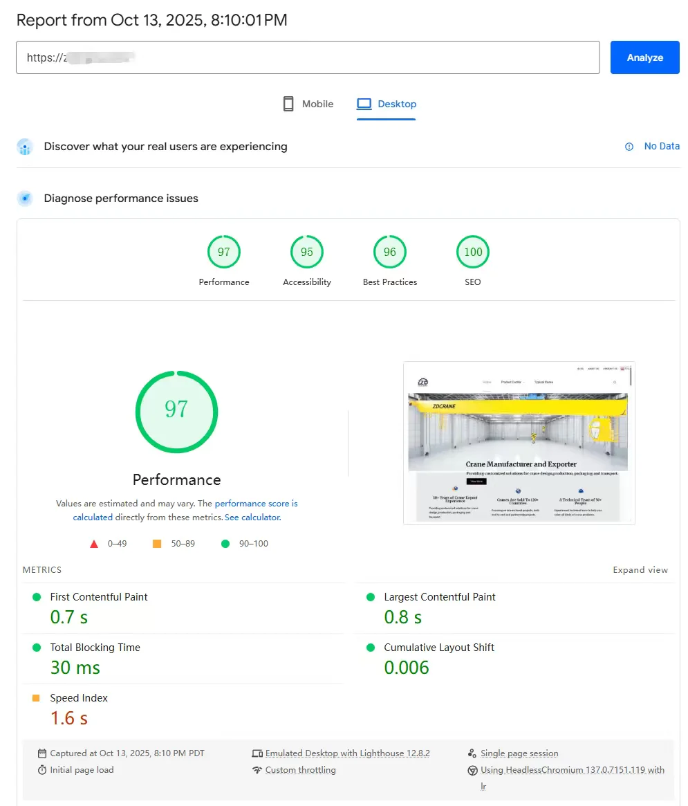
Task: Click Speed Index metric label
Action: coord(79,697)
